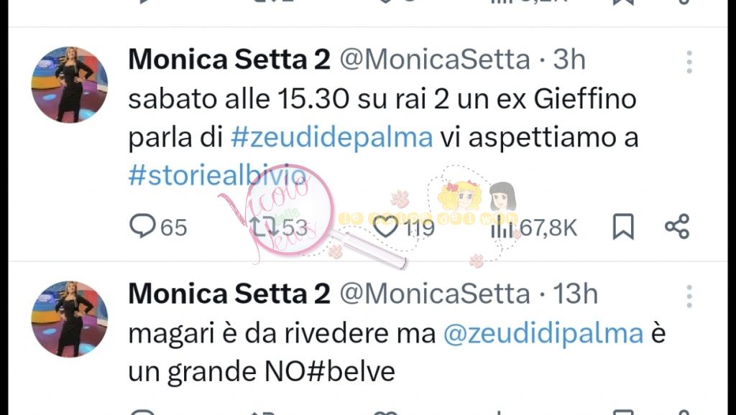Screen dimensions: 736x415
Task: Open the tweet reading "un grande NO#belve"
Action: pos(262,373)
